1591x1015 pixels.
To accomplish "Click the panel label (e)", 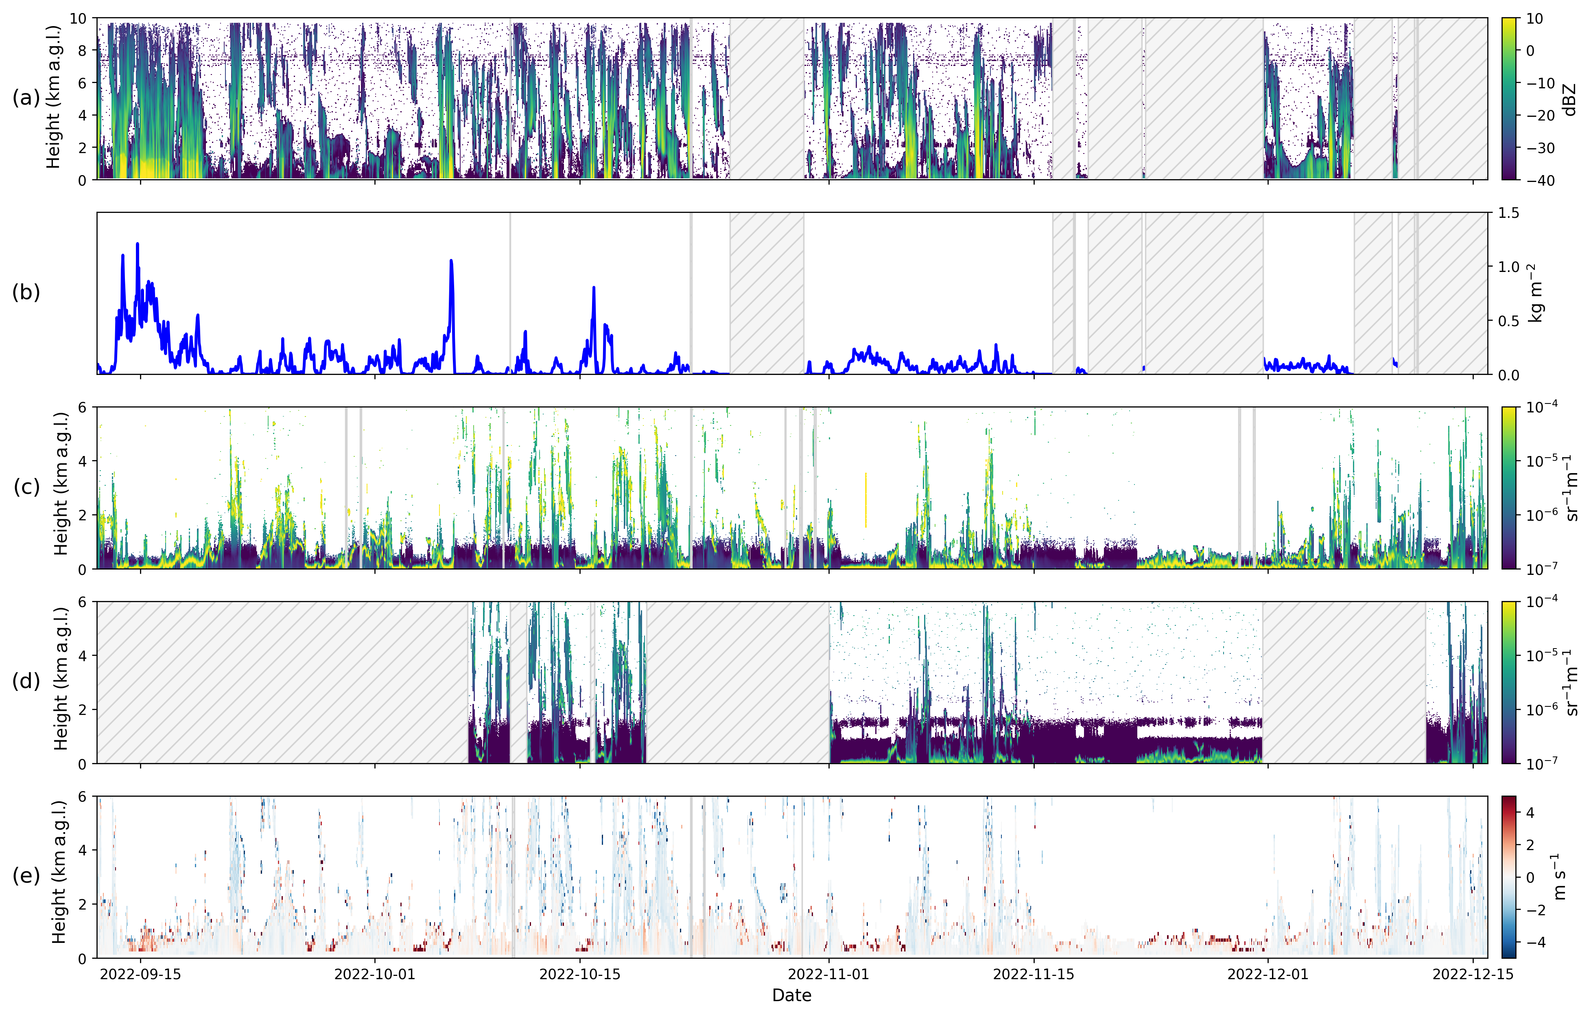I will (26, 876).
